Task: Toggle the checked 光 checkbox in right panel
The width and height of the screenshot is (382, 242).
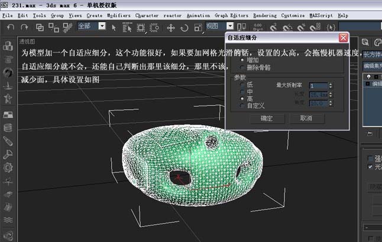Action: 370,166
